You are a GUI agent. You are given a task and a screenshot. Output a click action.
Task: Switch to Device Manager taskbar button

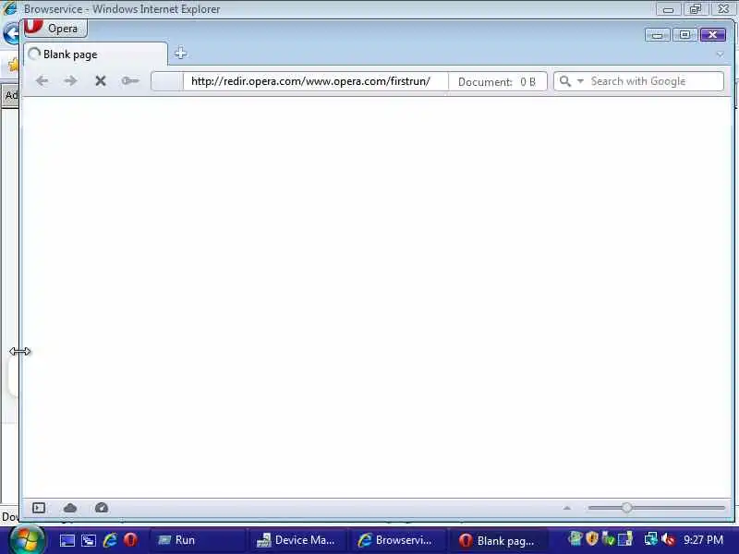pyautogui.click(x=297, y=540)
